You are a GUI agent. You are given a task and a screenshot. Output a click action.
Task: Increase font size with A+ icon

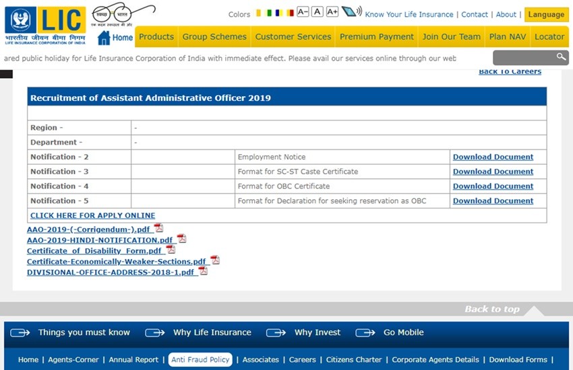tap(332, 12)
